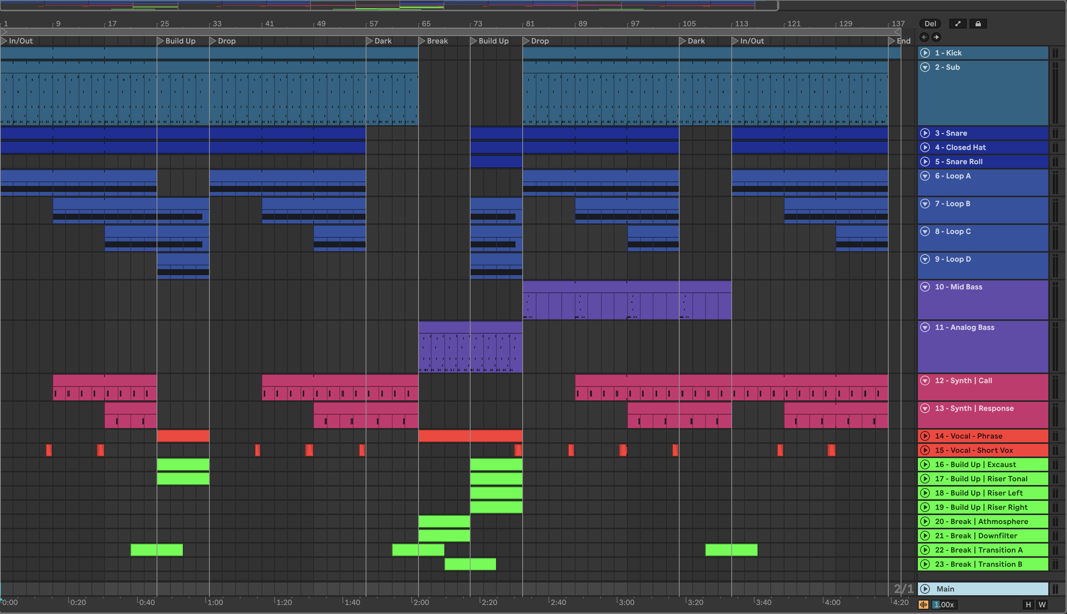The image size is (1067, 614).
Task: Click the 1 - Kick unfold icon
Action: point(925,53)
